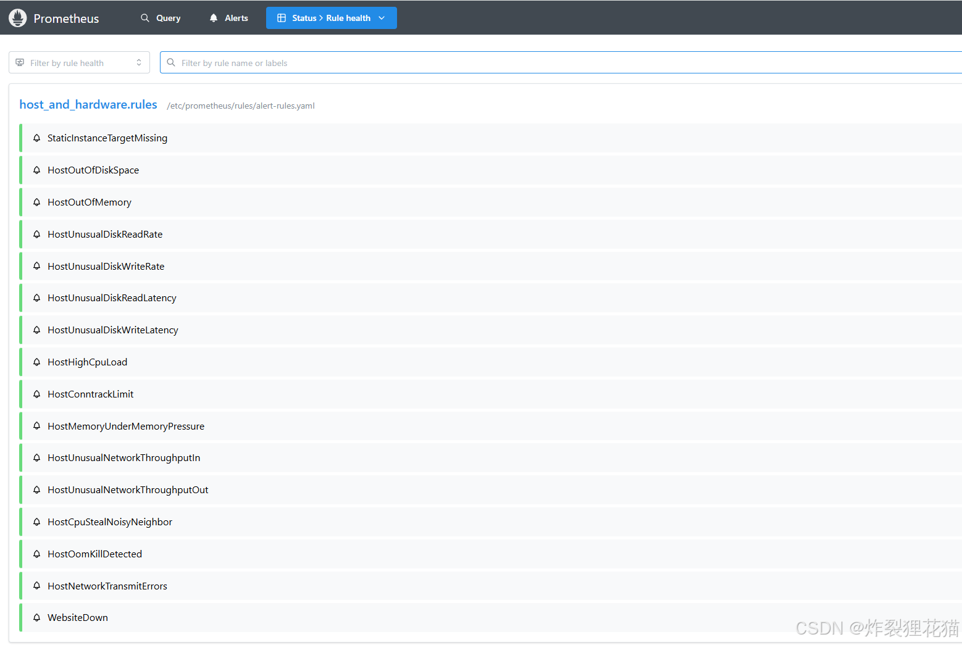
Task: Select HostUnusualNetworkThroughputOut rule name
Action: (128, 490)
